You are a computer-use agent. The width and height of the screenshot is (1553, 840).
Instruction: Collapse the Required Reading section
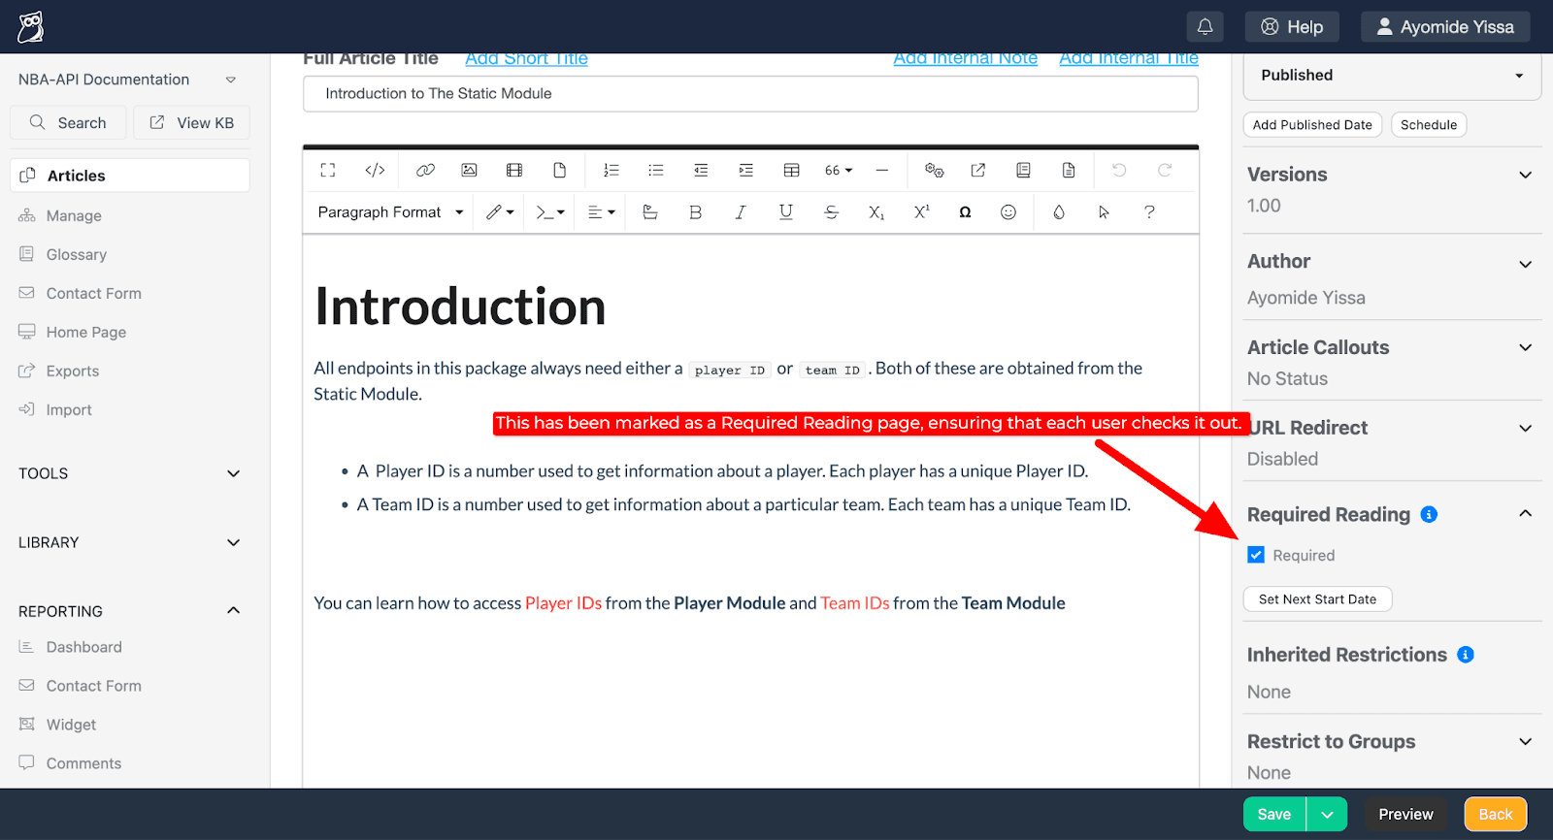tap(1525, 513)
